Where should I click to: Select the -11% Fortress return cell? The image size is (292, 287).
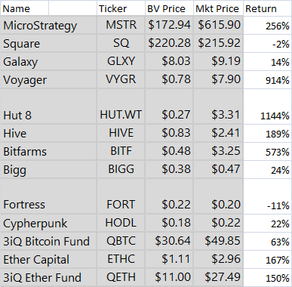[268, 196]
